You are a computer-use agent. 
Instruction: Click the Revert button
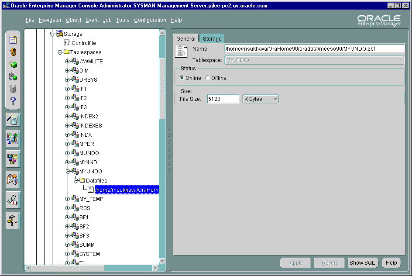click(x=329, y=262)
